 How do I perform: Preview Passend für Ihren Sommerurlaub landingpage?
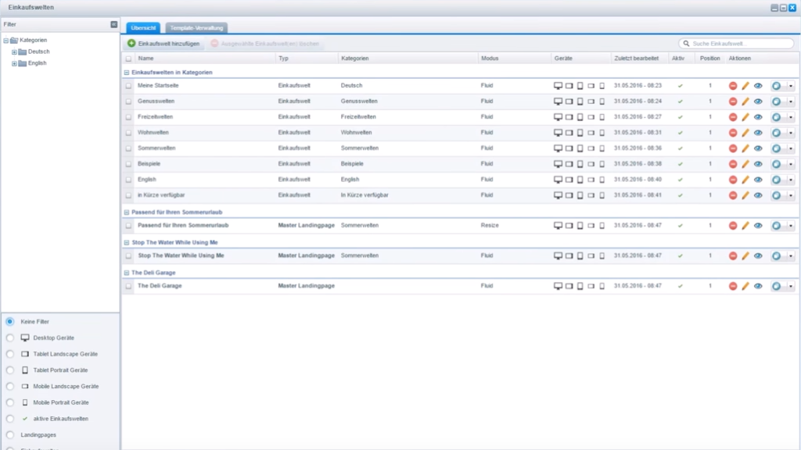coord(758,226)
